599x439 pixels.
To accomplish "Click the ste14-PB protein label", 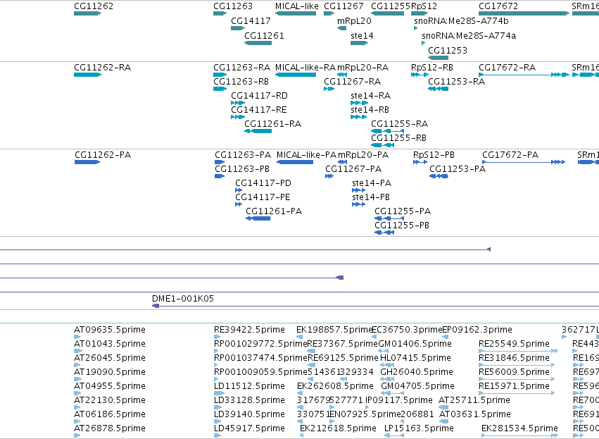I will pyautogui.click(x=371, y=197).
